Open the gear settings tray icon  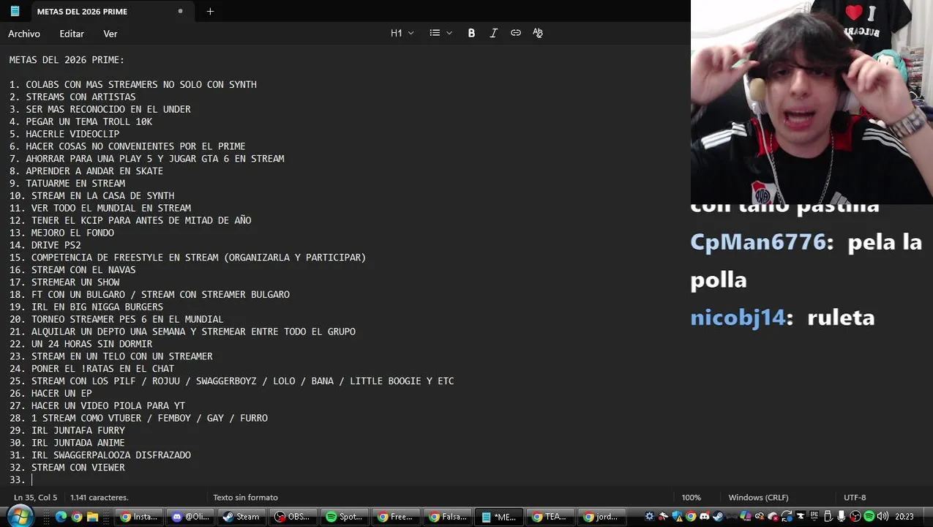(649, 516)
